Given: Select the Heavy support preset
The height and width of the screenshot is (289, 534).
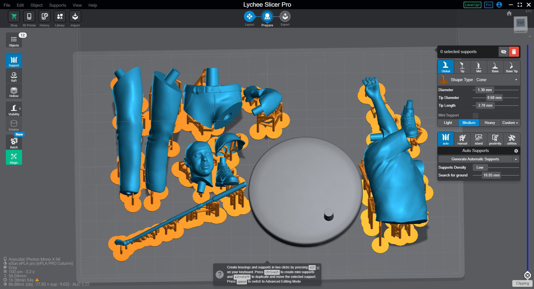Looking at the screenshot, I should click(490, 123).
